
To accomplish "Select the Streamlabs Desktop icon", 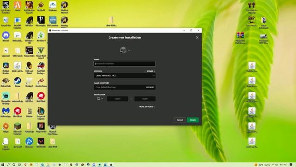I will coord(6,98).
